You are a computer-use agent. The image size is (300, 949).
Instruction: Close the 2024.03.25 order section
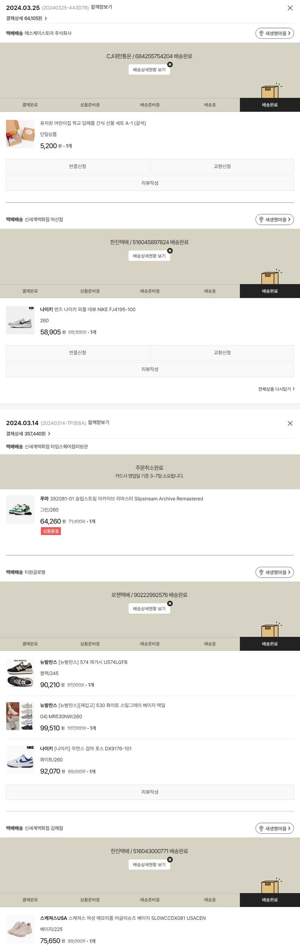tap(290, 8)
